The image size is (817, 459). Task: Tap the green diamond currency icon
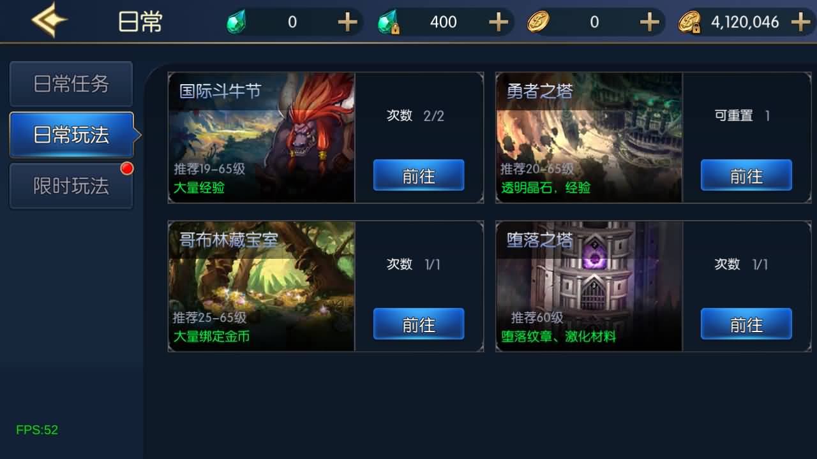(x=237, y=23)
